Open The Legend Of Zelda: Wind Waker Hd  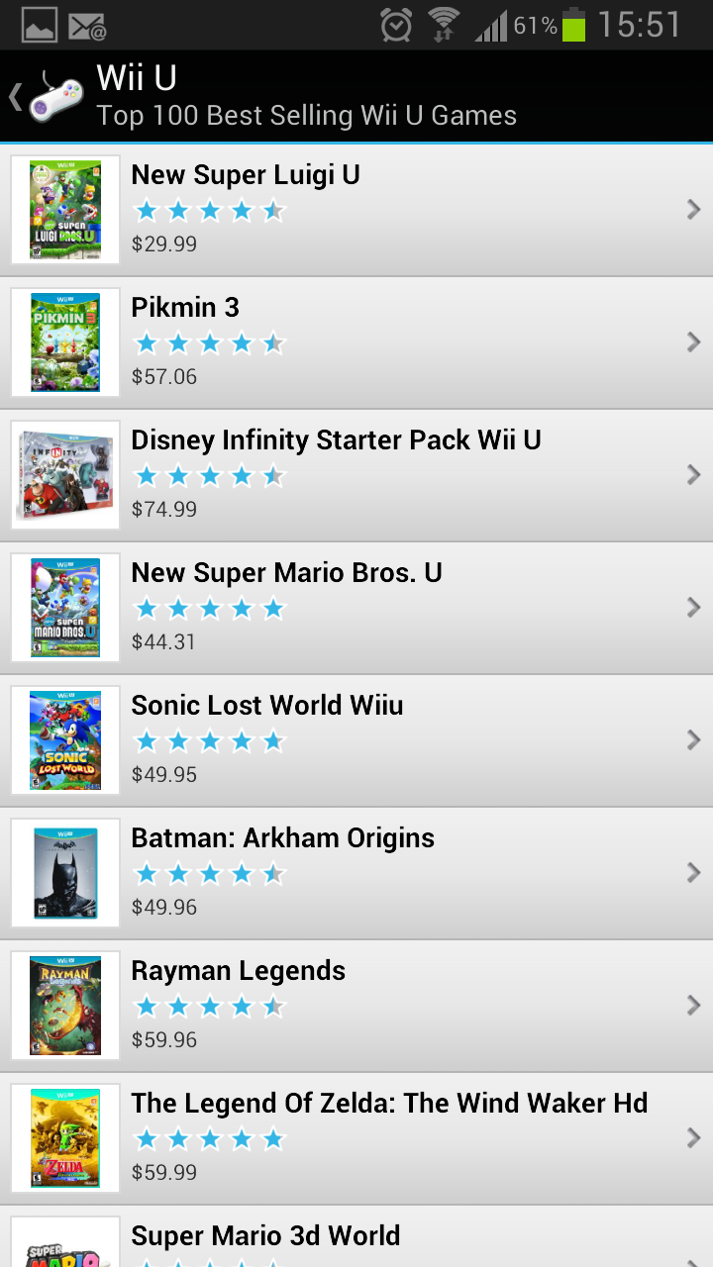point(356,1138)
